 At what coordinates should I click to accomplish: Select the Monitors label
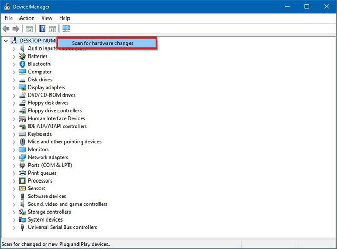(38, 149)
